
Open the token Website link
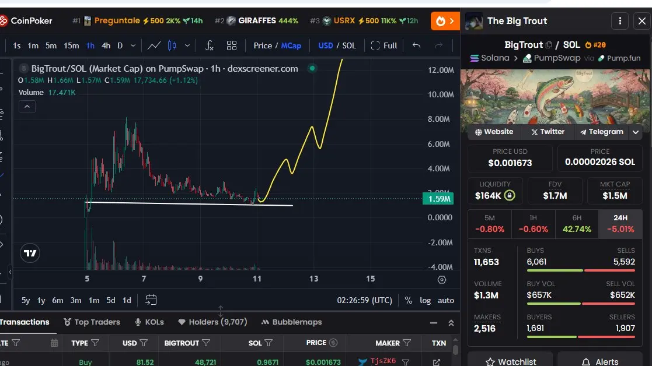[x=494, y=132]
